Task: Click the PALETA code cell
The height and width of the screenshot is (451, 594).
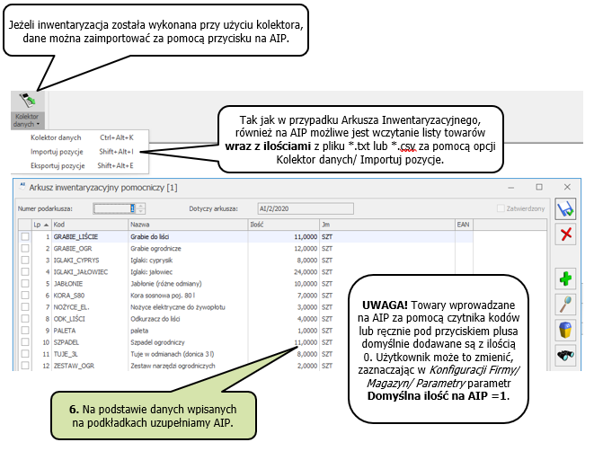Action: coord(90,331)
